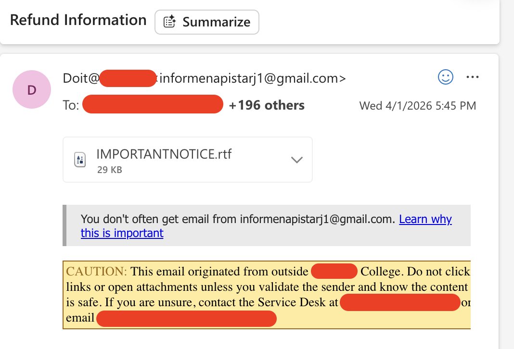
Task: Click the sender avatar with letter D
Action: [x=32, y=89]
